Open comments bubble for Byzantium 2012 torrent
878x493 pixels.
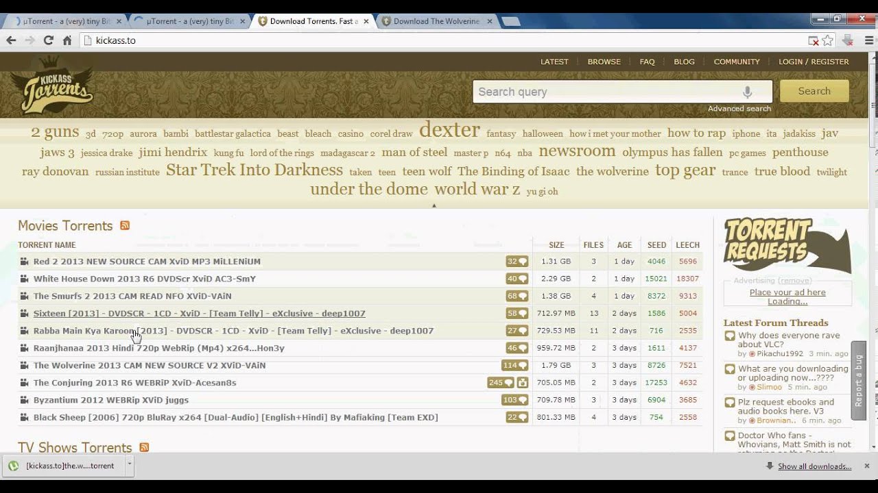click(514, 400)
